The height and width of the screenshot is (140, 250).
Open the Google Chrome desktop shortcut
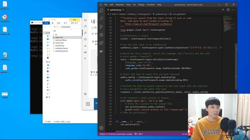pyautogui.click(x=5, y=18)
